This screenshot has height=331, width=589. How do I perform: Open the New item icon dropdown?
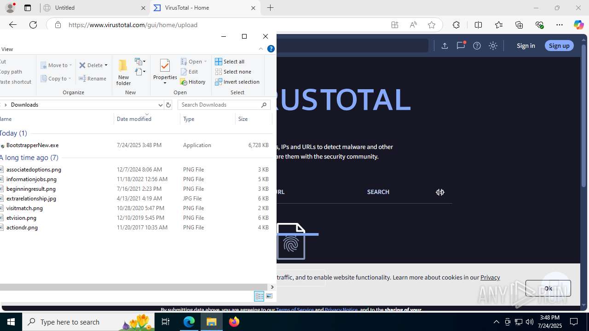[x=140, y=61]
